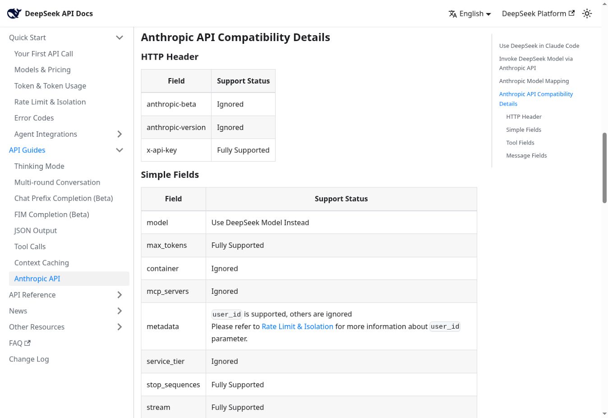Click the page vertical scrollbar thumb
The height and width of the screenshot is (418, 608).
604,168
